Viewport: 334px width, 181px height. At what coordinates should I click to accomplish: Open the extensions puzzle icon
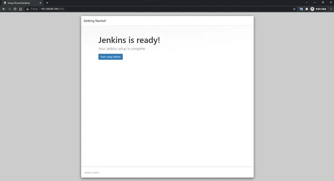306,9
